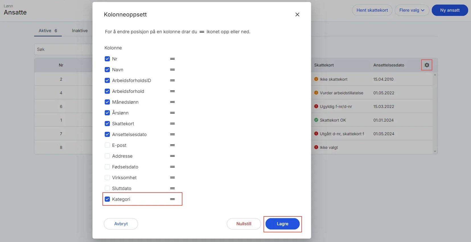Grab the drag handle for Kategori
This screenshot has height=242, width=471.
(172, 199)
